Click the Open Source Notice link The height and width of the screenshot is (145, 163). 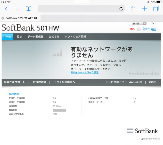150,139
